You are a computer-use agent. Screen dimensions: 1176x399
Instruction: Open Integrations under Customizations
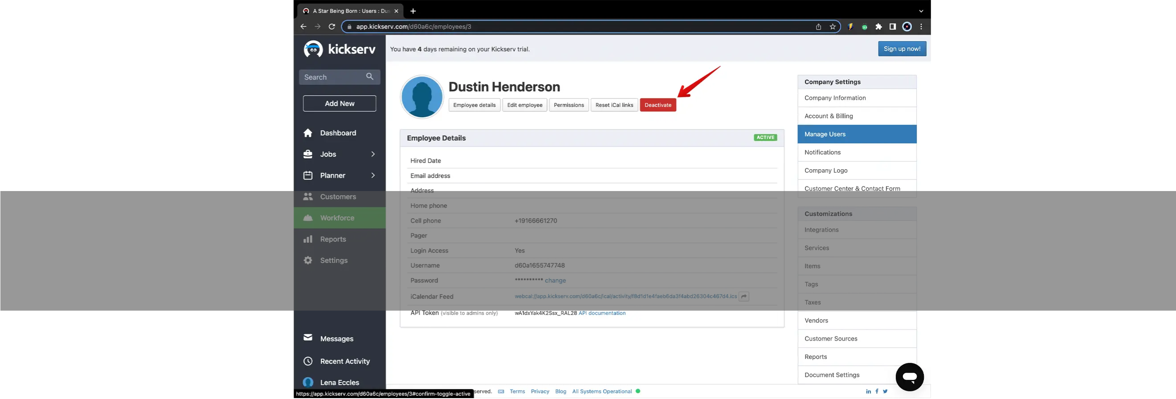(x=857, y=230)
